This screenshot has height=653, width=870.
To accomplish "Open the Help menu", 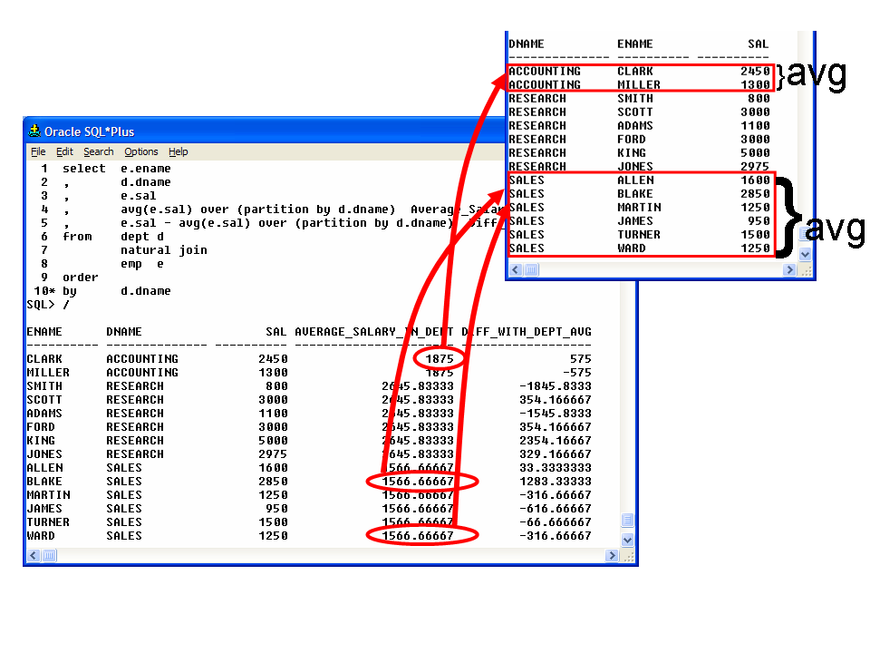I will click(179, 151).
